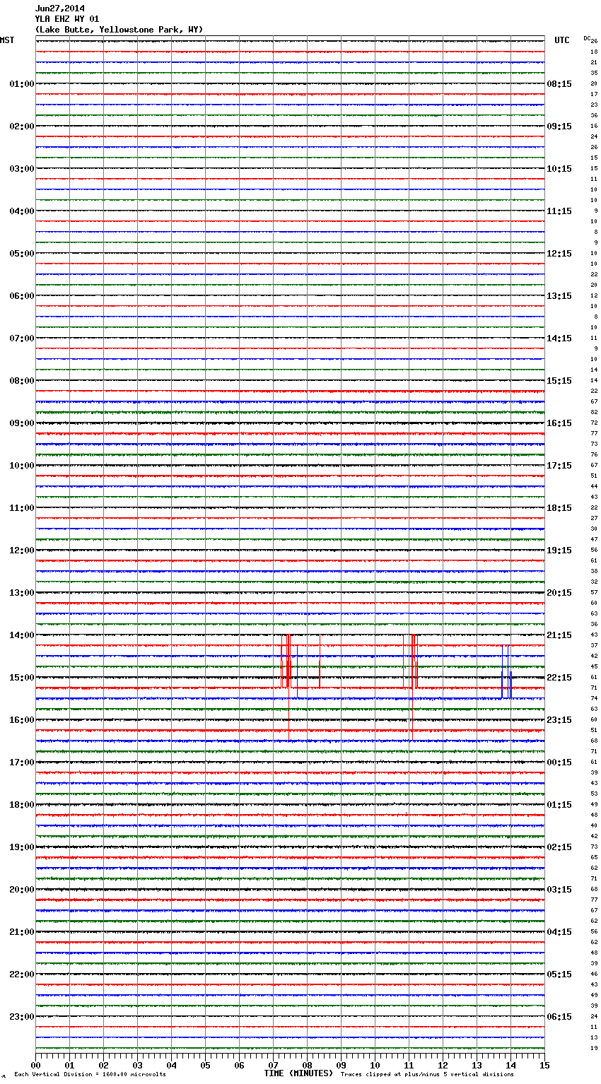The image size is (601, 1084).
Task: Select the 07:00 MST row label
Action: 21,338
